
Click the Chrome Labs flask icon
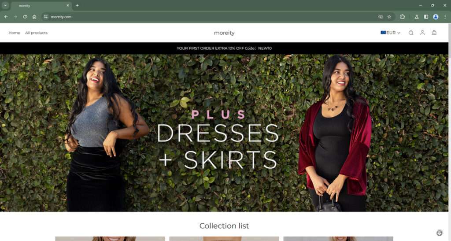pos(417,17)
